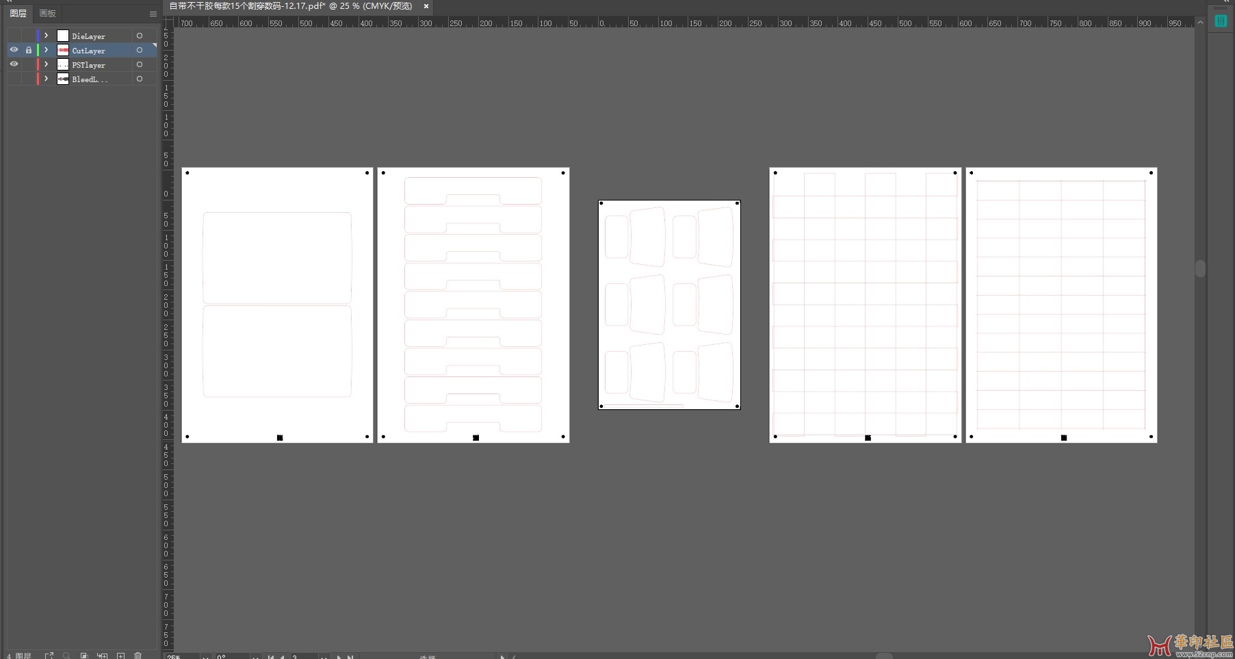Show the BleedL... layer via visibility box
Image resolution: width=1235 pixels, height=659 pixels.
point(14,79)
